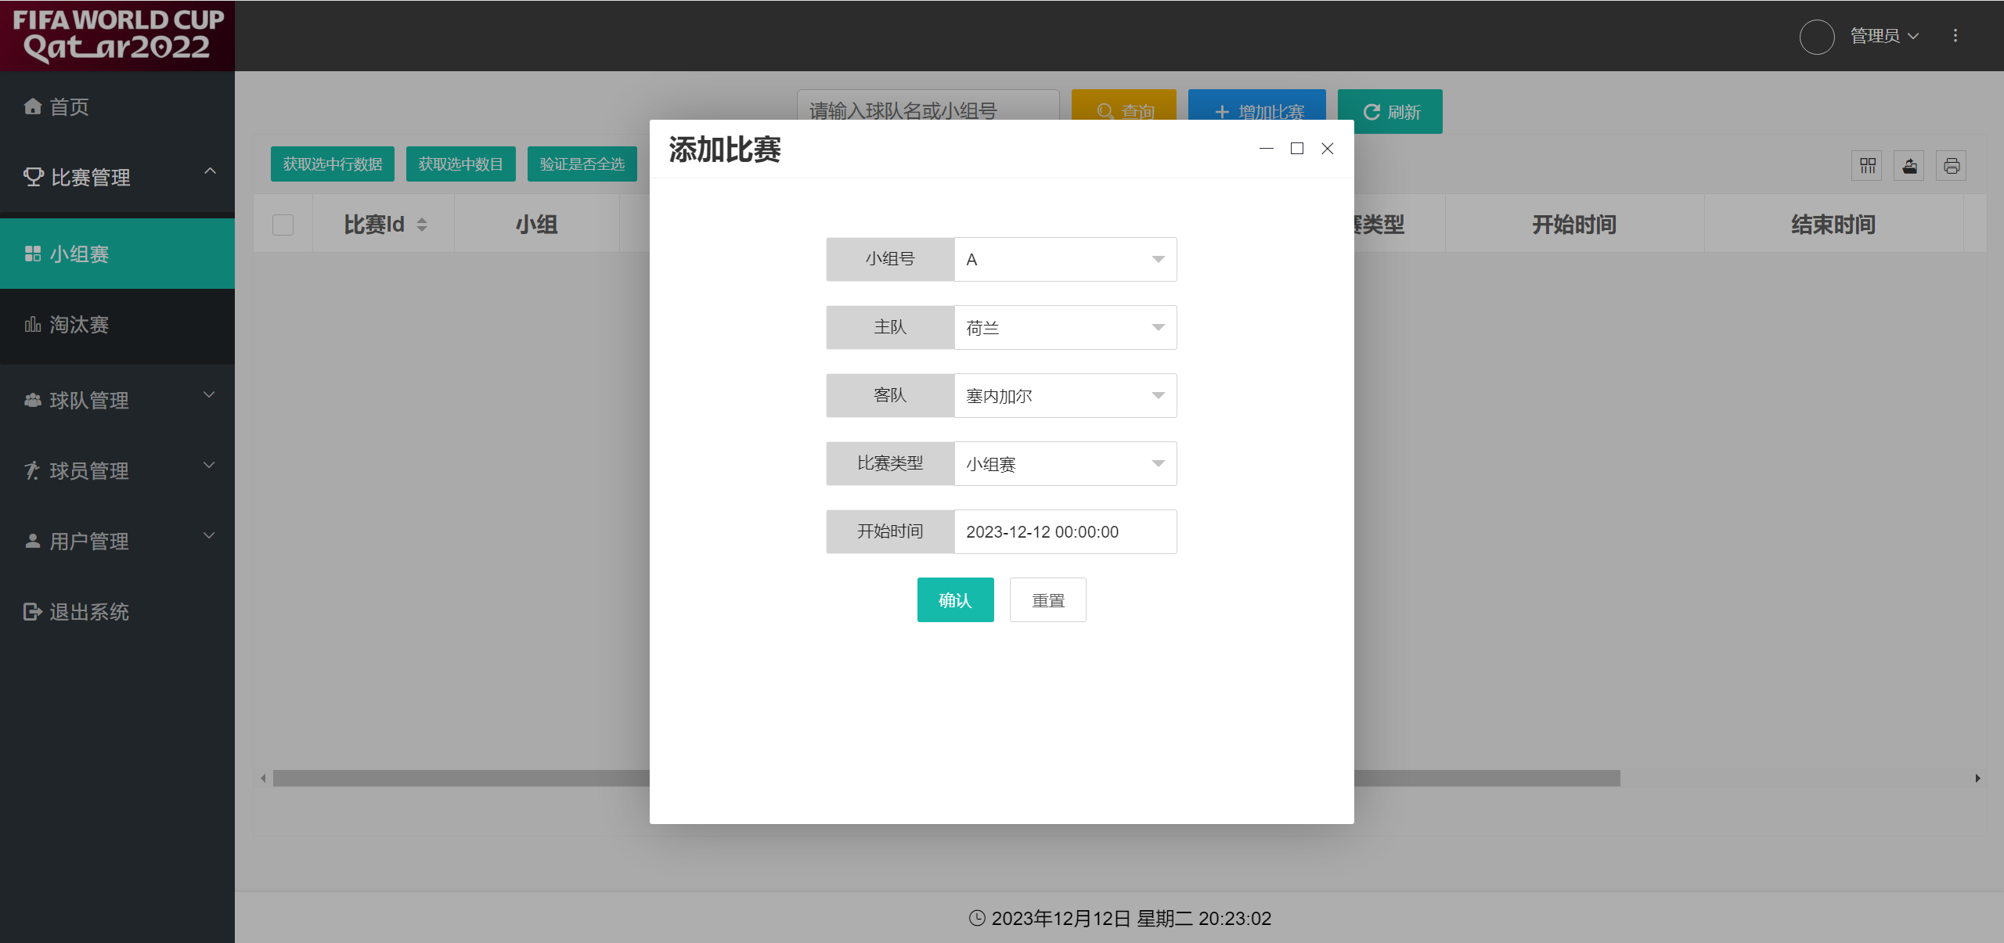Click the print table icon
2004x943 pixels.
point(1951,166)
